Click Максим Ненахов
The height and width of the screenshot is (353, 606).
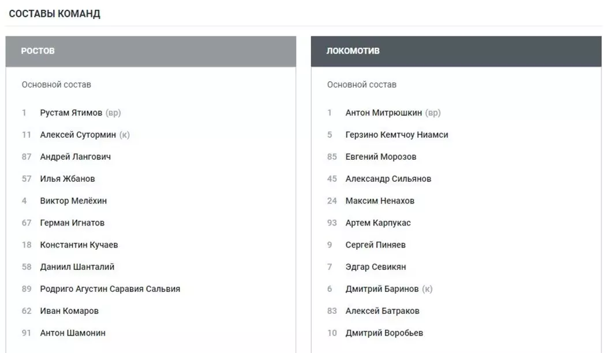pos(380,201)
